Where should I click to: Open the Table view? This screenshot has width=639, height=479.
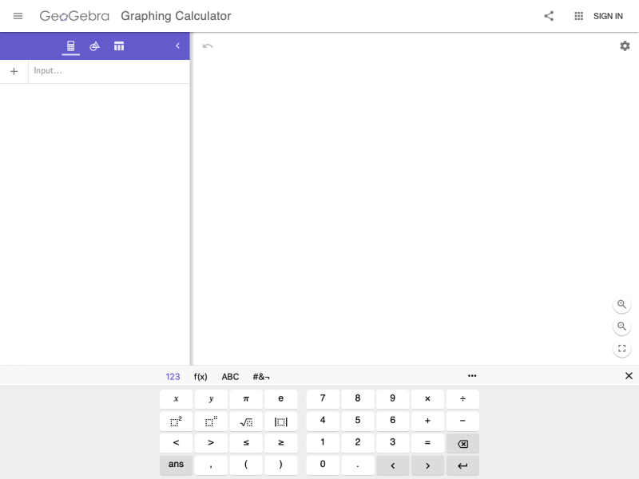click(118, 46)
